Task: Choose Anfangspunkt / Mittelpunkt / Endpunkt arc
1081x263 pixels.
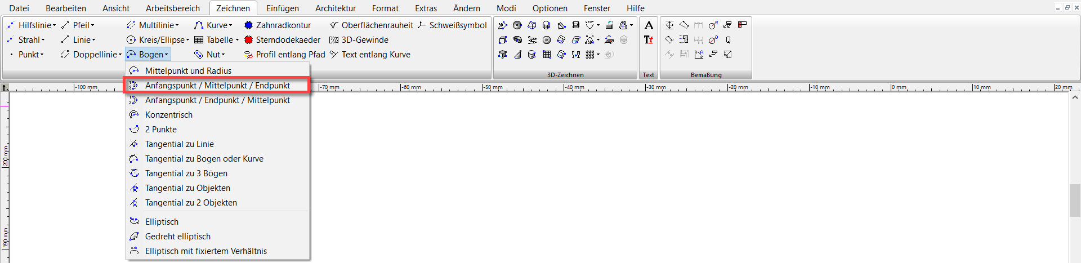Action: click(x=217, y=86)
